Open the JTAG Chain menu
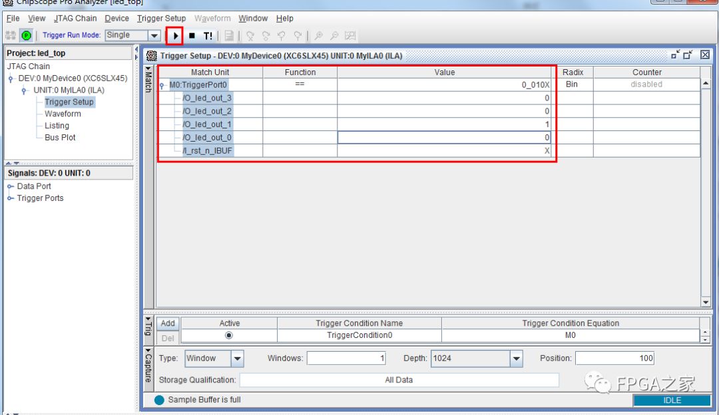Image resolution: width=719 pixels, height=415 pixels. 75,19
